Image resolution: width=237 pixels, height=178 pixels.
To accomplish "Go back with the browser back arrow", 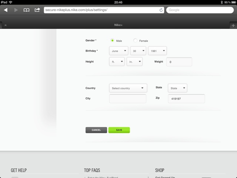I will click(x=6, y=10).
